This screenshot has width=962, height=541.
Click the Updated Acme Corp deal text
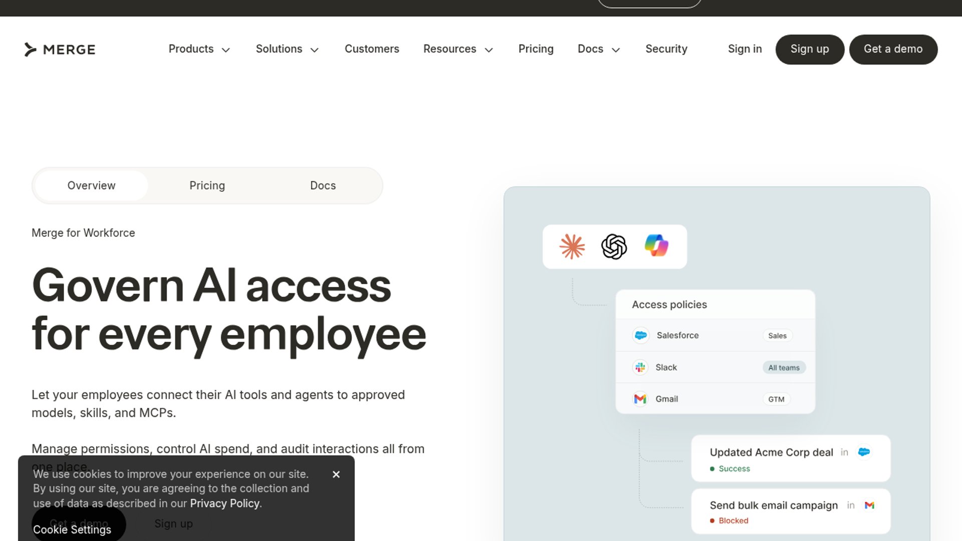pyautogui.click(x=771, y=452)
